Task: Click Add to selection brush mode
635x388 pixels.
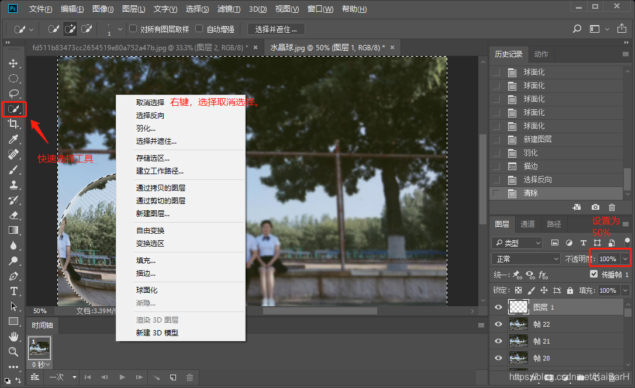Action: coord(70,29)
